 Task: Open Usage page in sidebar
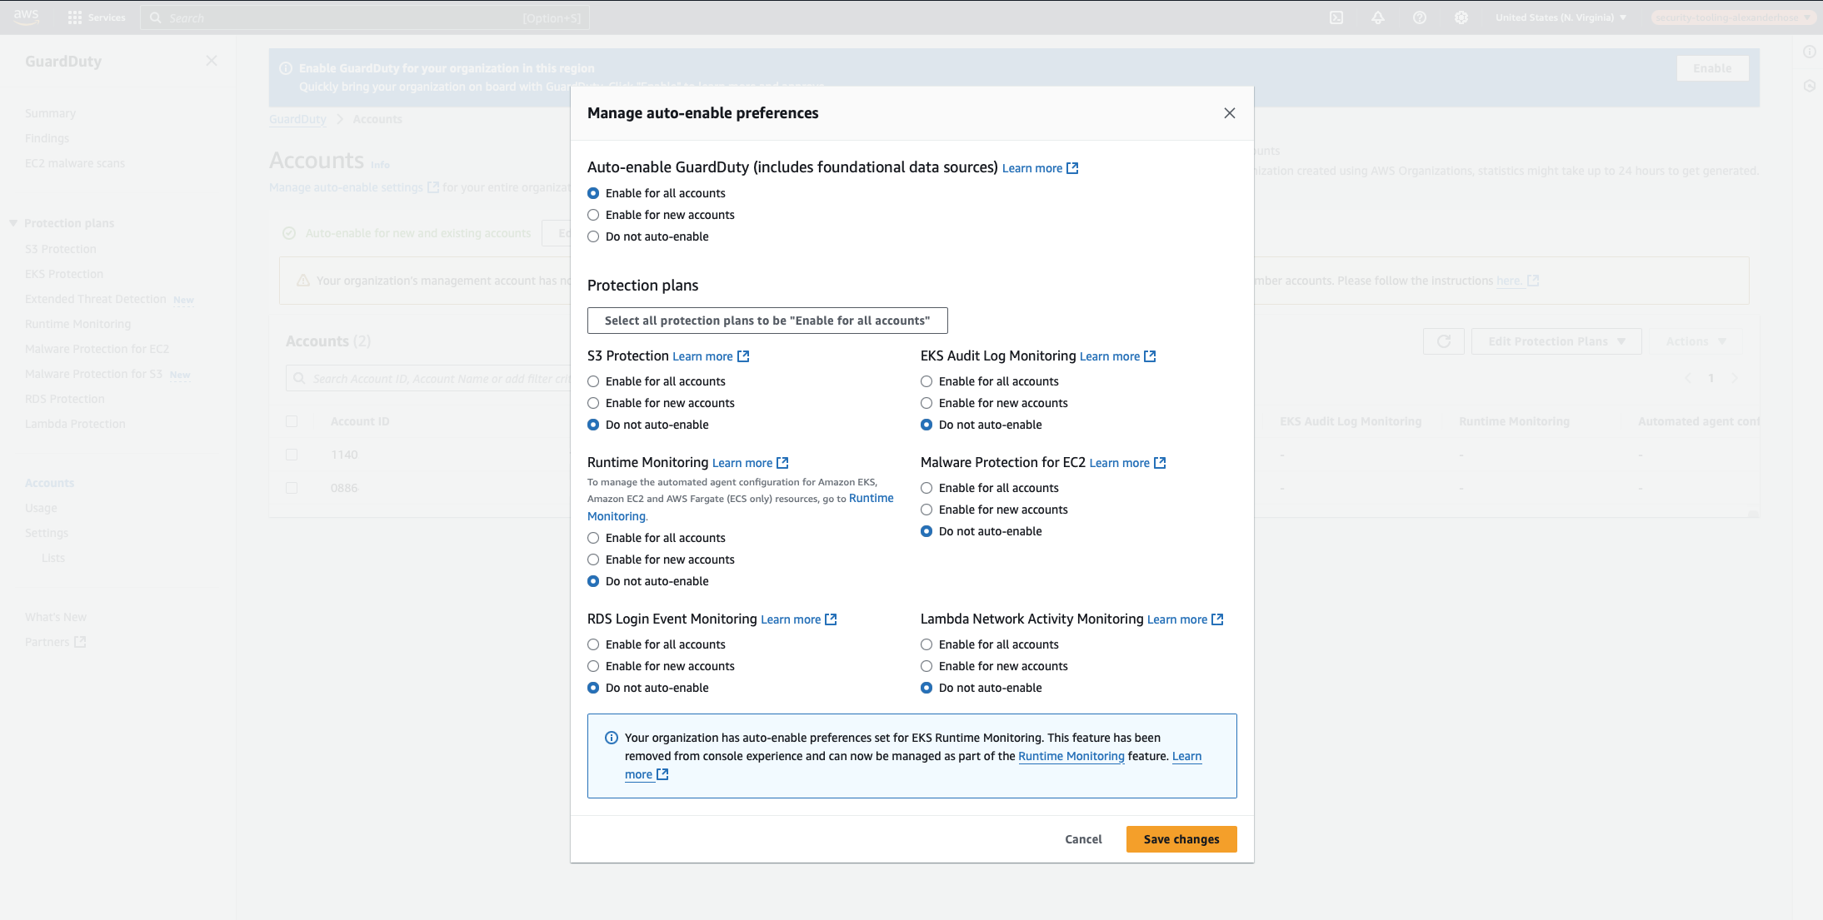point(41,508)
